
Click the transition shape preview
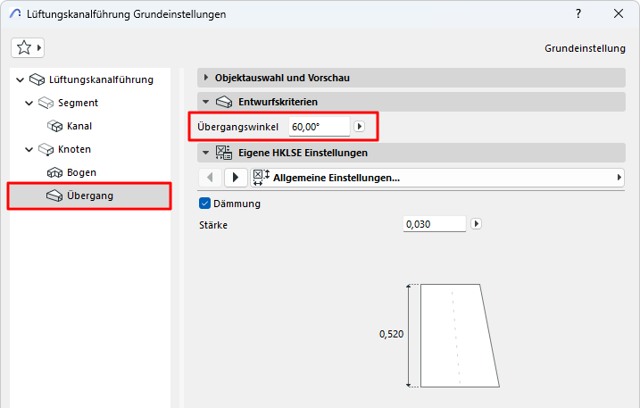(460, 336)
